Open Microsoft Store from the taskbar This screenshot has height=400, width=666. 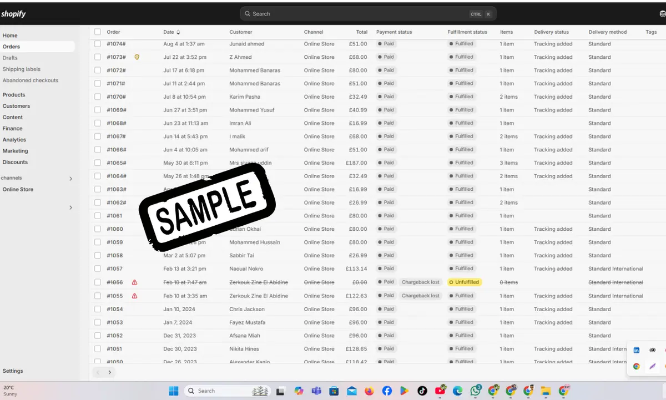tap(334, 391)
